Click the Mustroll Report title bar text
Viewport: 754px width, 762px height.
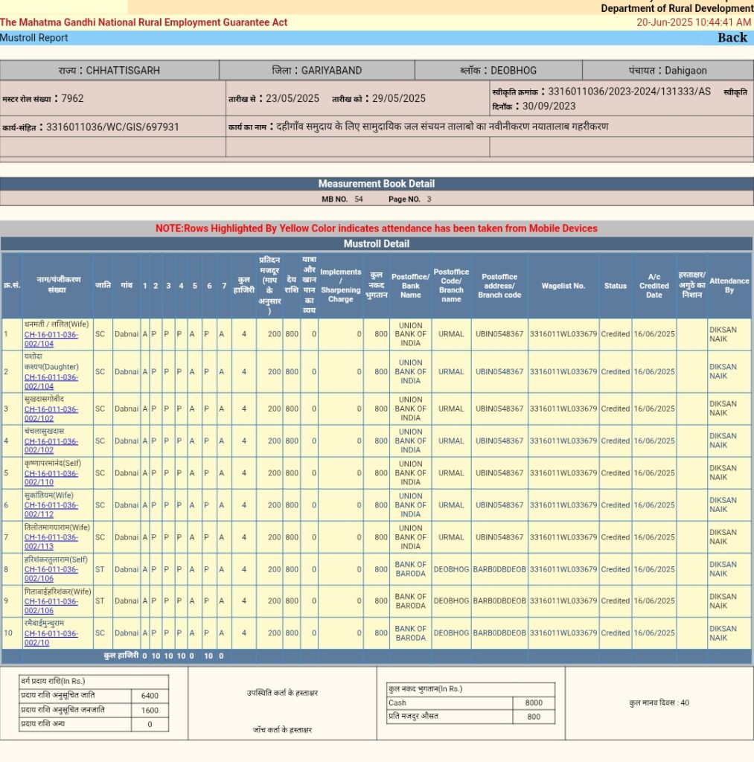34,38
